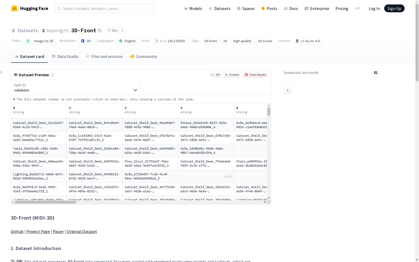Click the table's horizontal scrollbar thumb
The image size is (419, 262).
[46, 202]
